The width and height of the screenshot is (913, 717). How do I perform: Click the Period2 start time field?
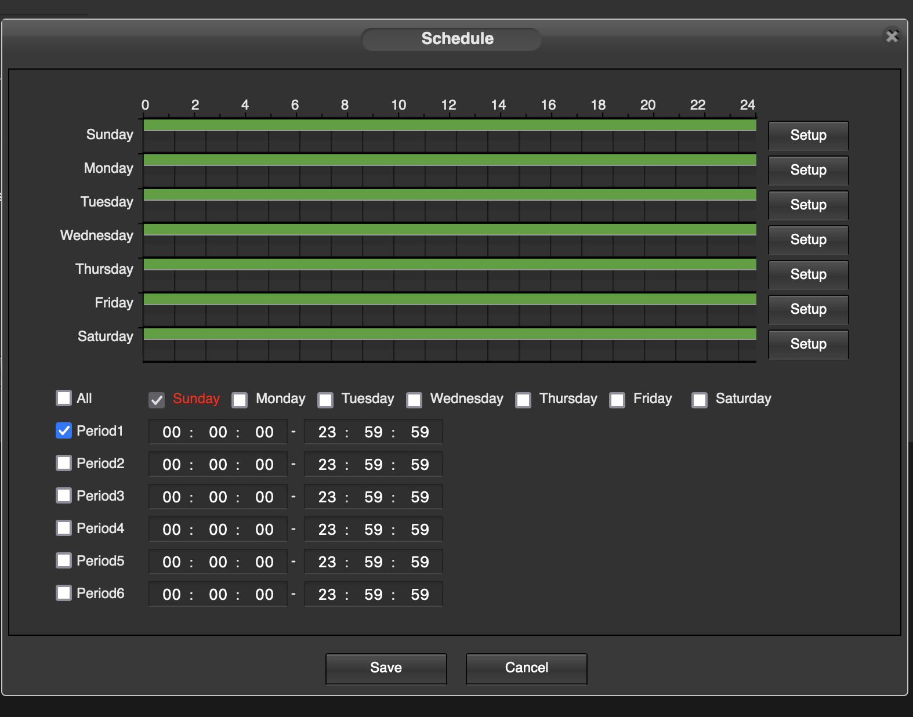pos(218,465)
